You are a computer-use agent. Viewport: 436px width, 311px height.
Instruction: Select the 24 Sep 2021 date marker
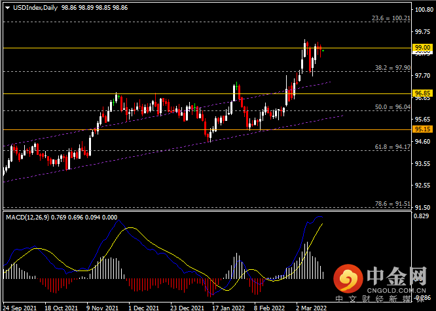pos(20,308)
